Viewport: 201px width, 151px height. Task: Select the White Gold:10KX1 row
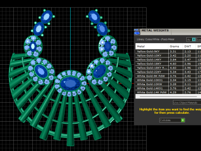[x=168, y=80]
